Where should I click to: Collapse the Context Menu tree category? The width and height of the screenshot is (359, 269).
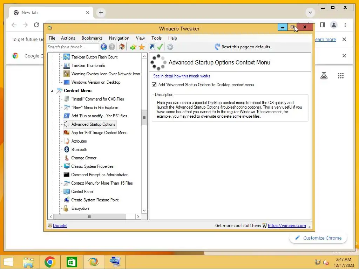52,91
